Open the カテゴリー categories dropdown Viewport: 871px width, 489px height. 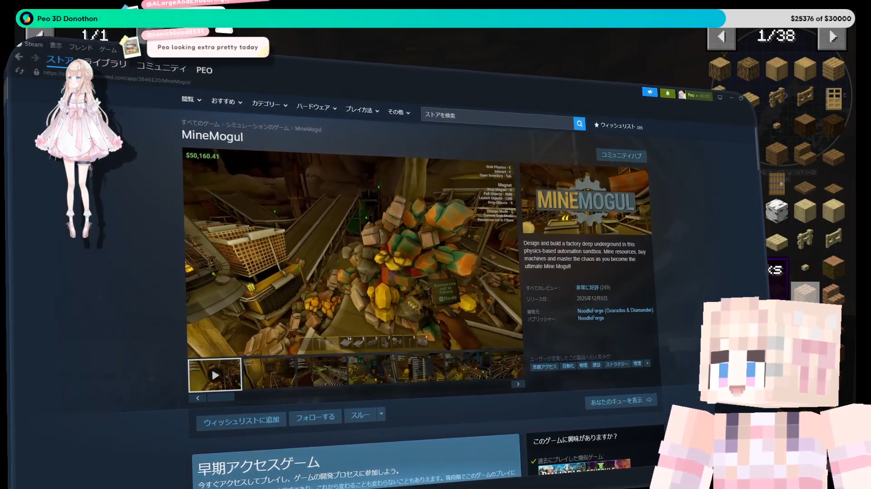tap(269, 104)
